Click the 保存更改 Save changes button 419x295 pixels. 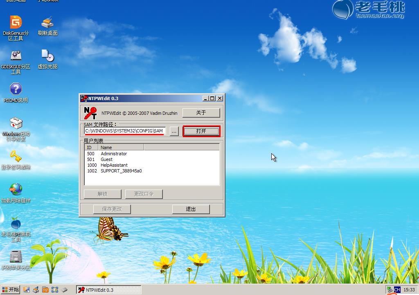coord(112,209)
